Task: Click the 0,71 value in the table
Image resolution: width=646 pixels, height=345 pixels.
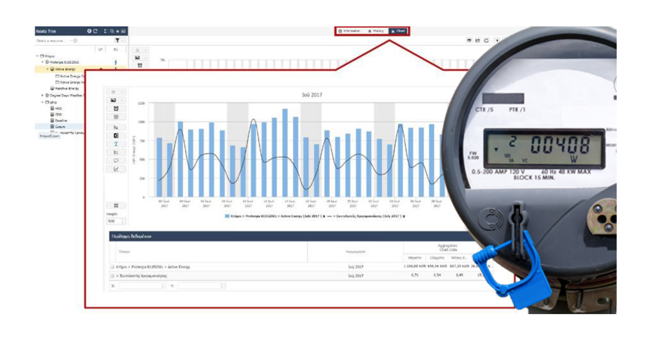Action: (x=415, y=275)
